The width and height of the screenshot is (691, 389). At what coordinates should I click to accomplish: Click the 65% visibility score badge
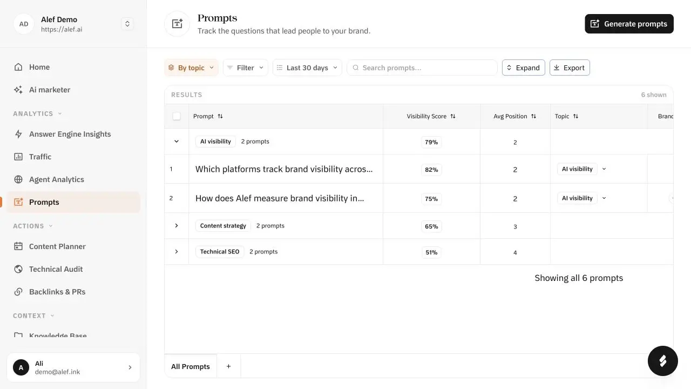[x=431, y=226]
